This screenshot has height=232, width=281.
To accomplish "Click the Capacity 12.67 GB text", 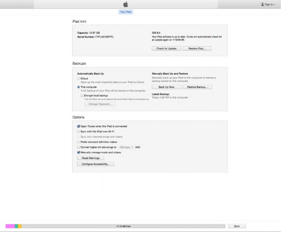I will tap(89, 33).
